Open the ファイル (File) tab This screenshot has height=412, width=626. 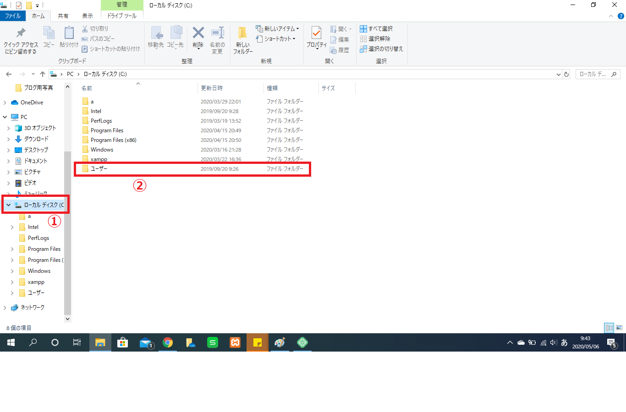13,16
